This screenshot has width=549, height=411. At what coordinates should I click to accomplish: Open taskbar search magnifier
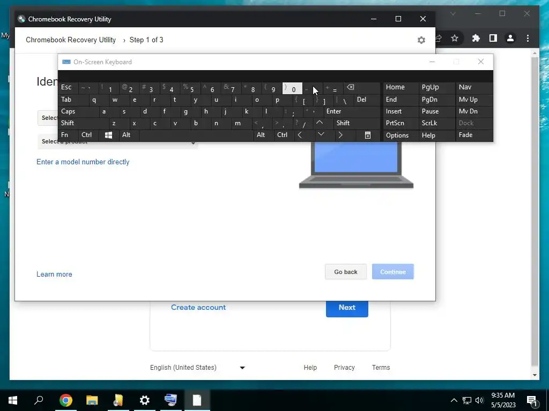coord(39,400)
